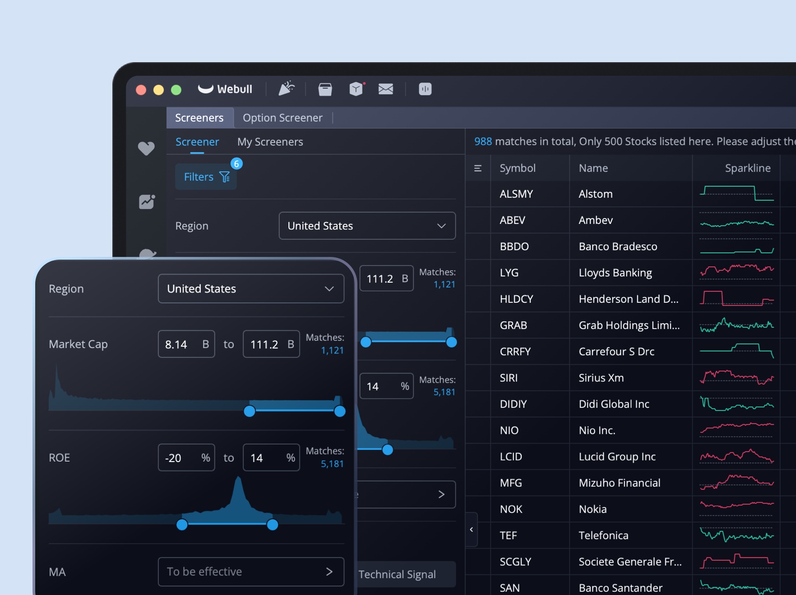Collapse the filter panel with left arrow handle

(x=472, y=530)
